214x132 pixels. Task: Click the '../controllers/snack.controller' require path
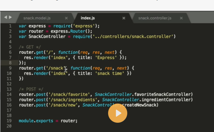(x=134, y=37)
